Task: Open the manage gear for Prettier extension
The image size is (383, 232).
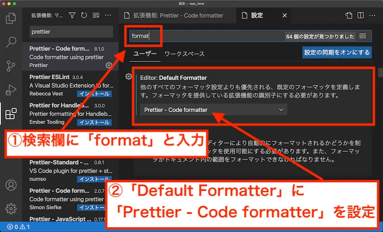Action: tap(109, 65)
